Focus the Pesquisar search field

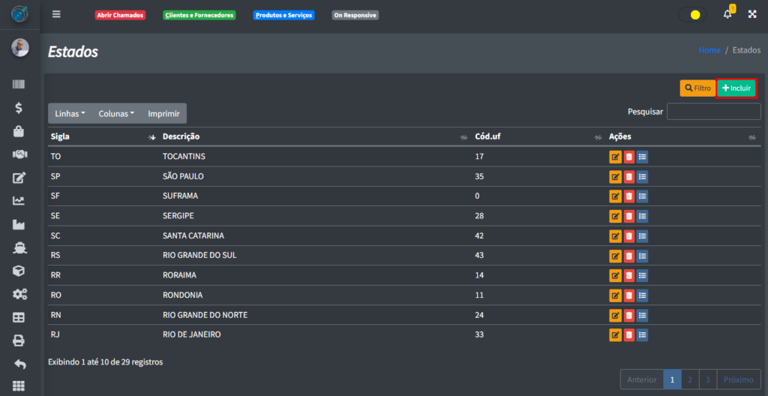713,112
